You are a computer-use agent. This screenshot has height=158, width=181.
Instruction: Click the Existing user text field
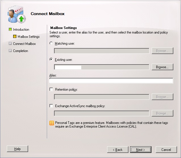pyautogui.click(x=102, y=67)
